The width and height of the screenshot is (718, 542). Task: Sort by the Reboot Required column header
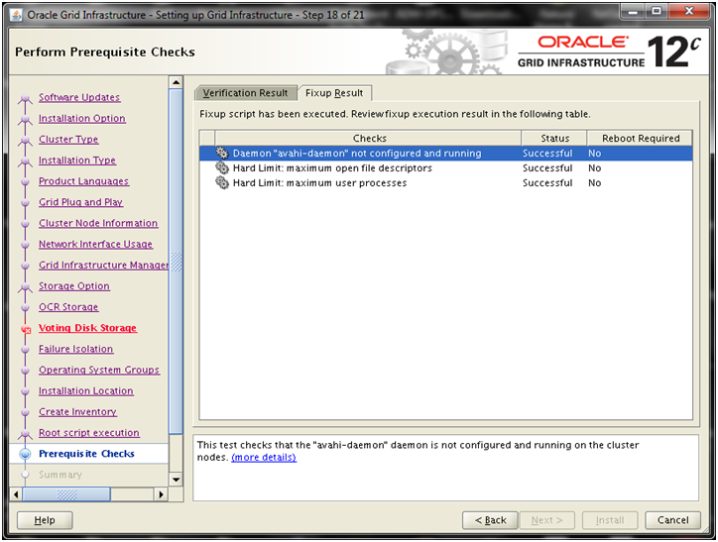click(640, 138)
